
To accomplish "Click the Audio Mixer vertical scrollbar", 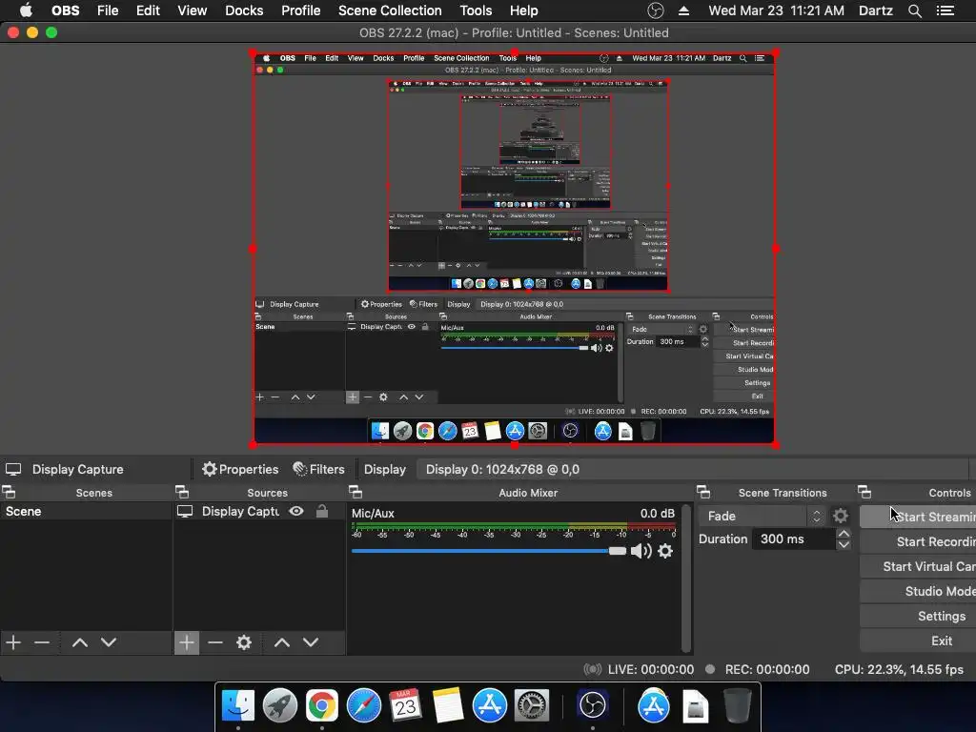I will click(686, 579).
